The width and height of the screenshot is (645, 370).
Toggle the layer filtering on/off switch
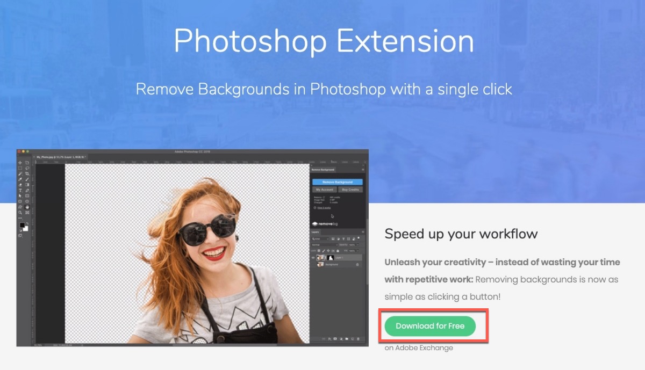click(x=359, y=238)
